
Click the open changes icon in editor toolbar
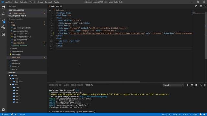(196, 6)
